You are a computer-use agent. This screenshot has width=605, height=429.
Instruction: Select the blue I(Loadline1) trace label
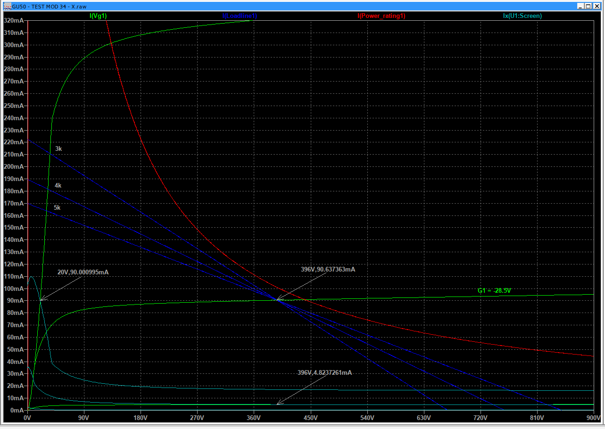pyautogui.click(x=240, y=16)
